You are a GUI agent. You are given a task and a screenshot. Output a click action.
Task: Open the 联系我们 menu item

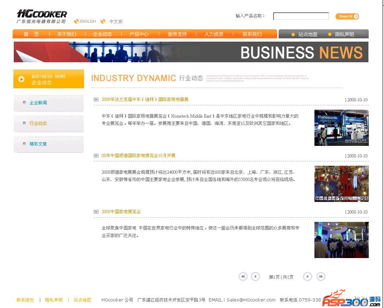252,34
